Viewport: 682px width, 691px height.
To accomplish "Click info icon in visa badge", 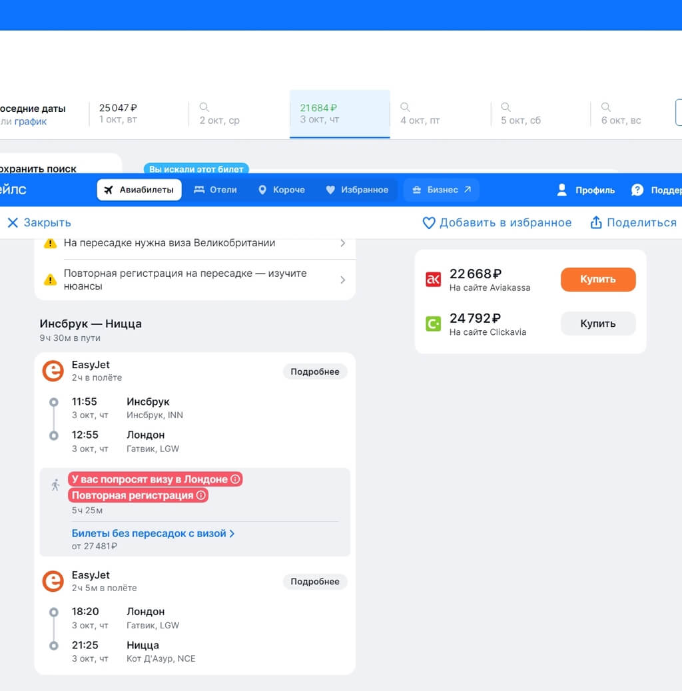I will tap(235, 479).
